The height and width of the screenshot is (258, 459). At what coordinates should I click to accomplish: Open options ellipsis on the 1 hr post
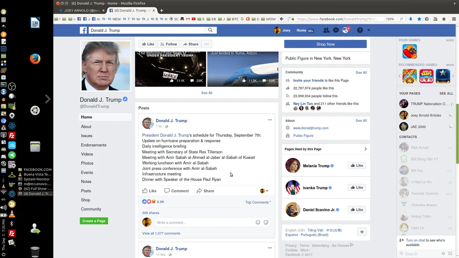pos(270,120)
